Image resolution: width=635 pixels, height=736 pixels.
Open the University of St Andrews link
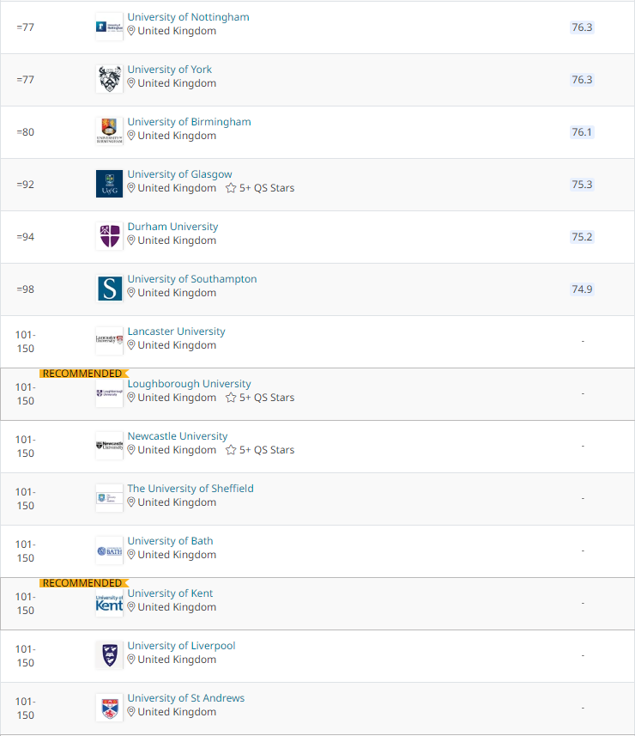click(185, 698)
